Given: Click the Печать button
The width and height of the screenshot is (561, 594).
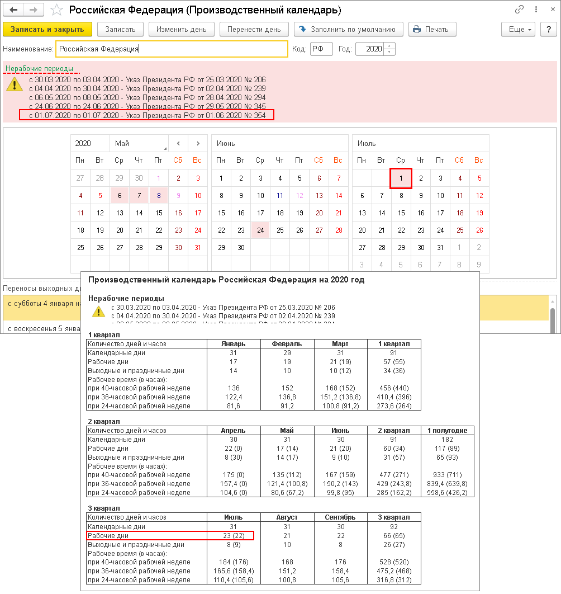Looking at the screenshot, I should pyautogui.click(x=432, y=29).
